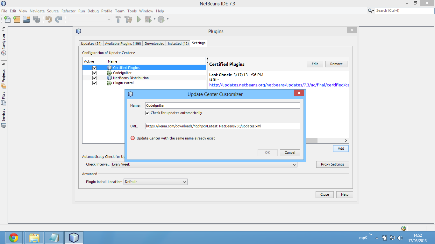The image size is (435, 244).
Task: Create a New Project using the toolbar icon
Action: [17, 19]
